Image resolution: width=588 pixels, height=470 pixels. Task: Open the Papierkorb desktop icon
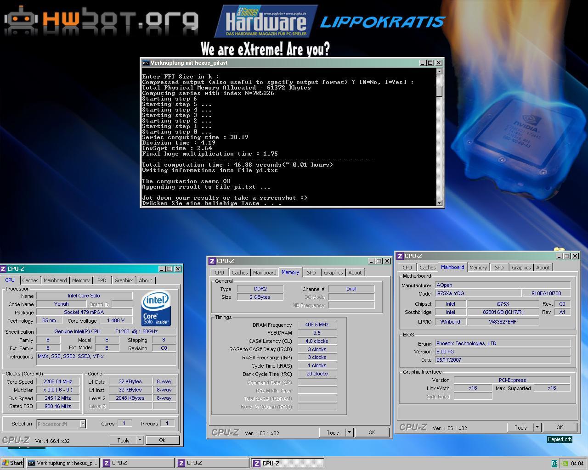click(x=560, y=439)
